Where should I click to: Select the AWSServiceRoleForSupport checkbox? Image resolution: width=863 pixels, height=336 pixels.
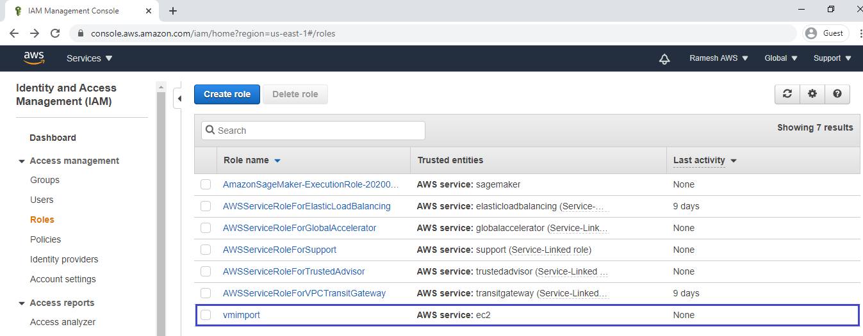point(206,250)
